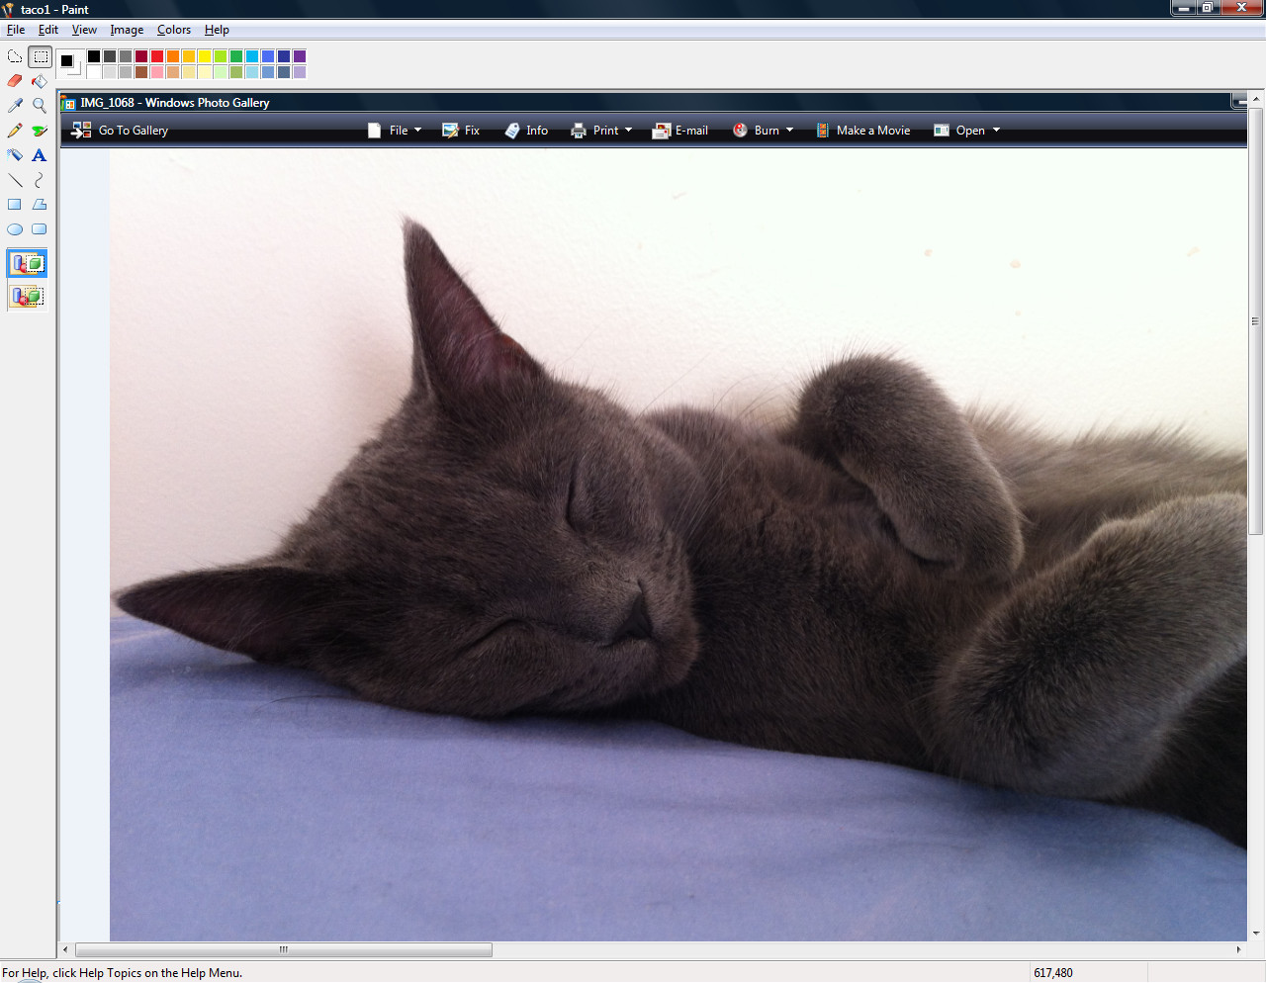Select the Free-Form Select tool

[x=15, y=56]
